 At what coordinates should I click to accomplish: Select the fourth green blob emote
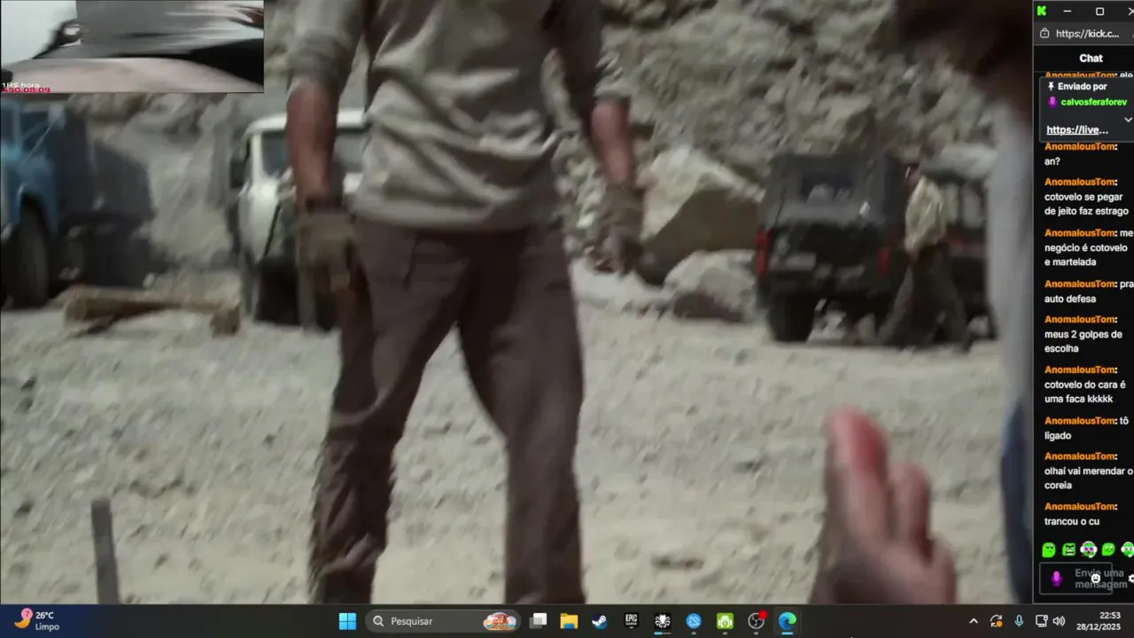[x=1108, y=550]
